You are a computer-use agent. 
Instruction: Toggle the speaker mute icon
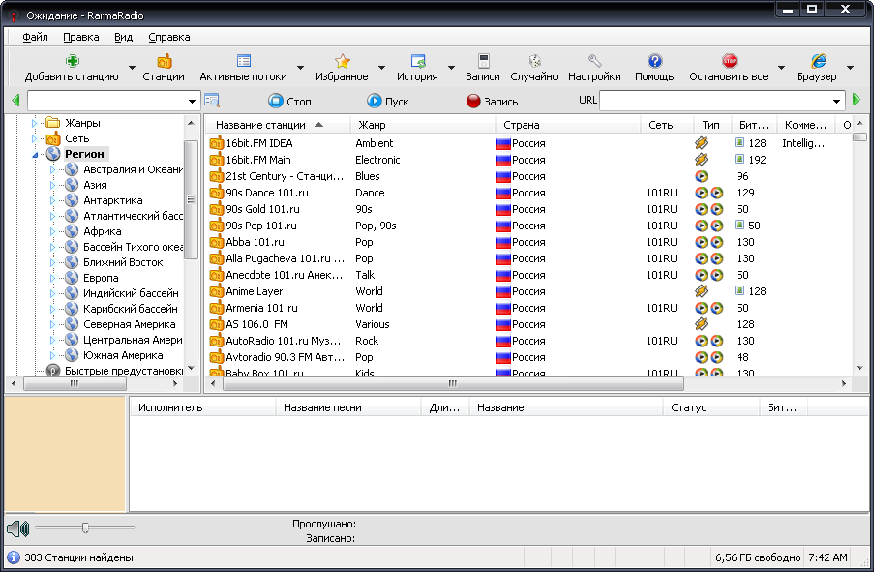click(x=17, y=528)
